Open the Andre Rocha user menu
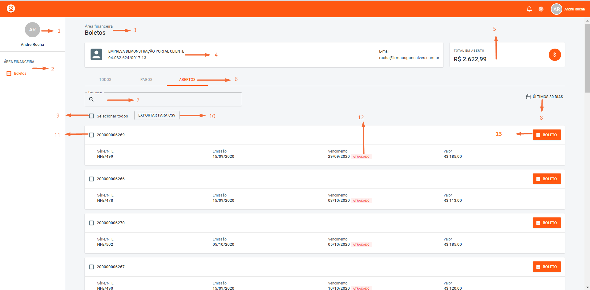 [574, 9]
